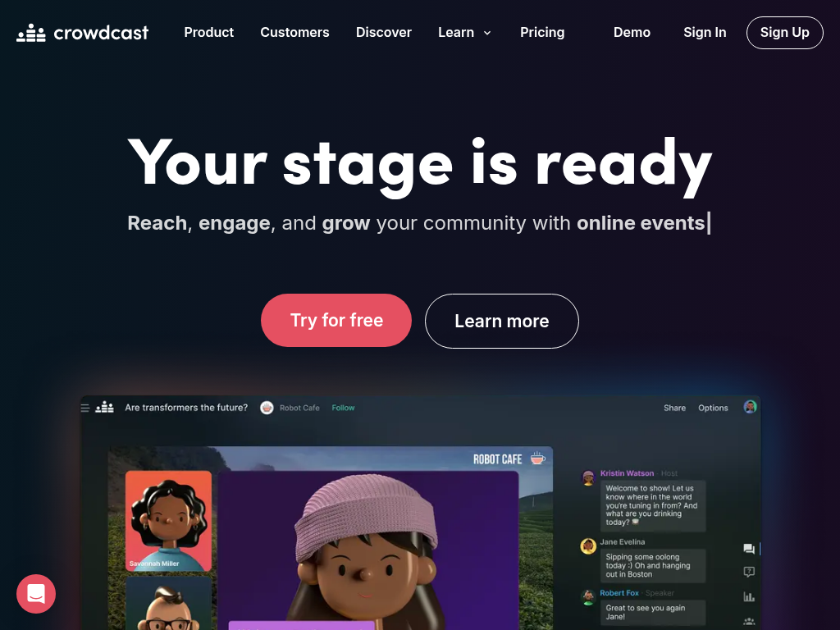The height and width of the screenshot is (630, 840).
Task: Click the Try for free button
Action: pos(336,321)
